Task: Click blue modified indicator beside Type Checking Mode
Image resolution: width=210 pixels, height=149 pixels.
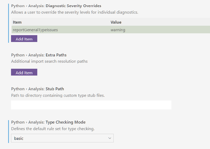Action: [9, 131]
